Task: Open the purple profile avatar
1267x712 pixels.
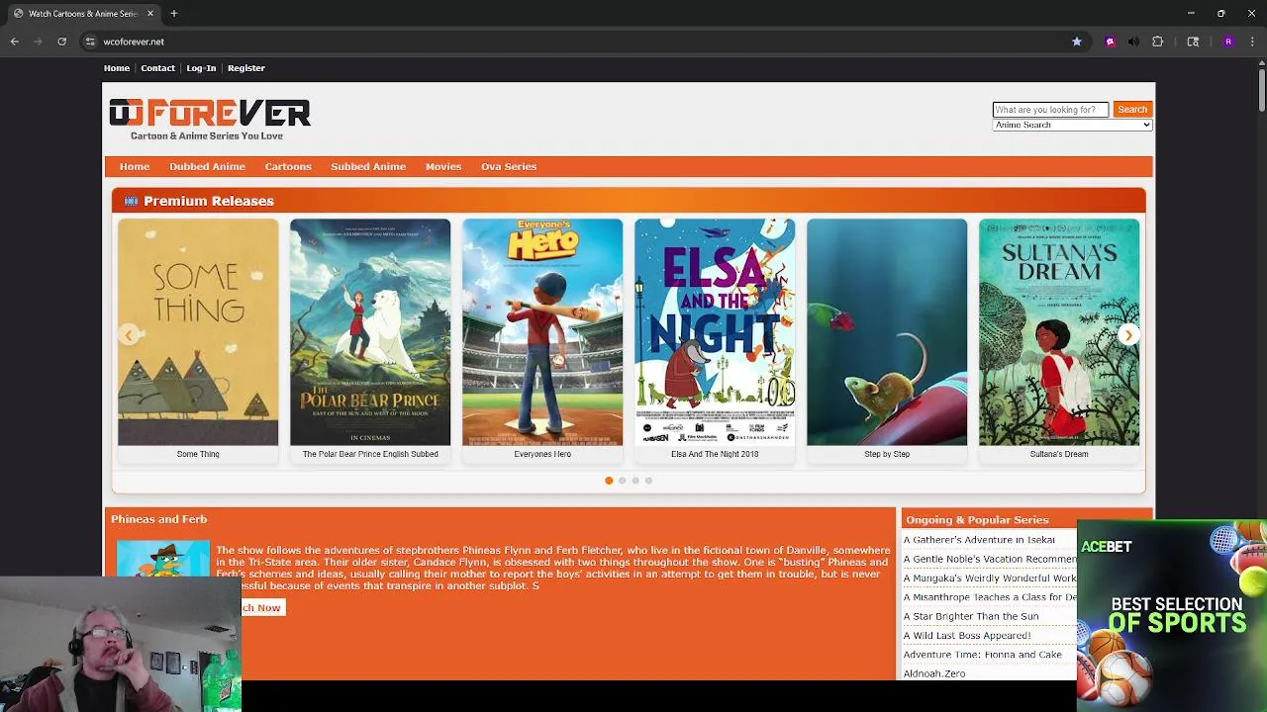Action: pyautogui.click(x=1228, y=42)
